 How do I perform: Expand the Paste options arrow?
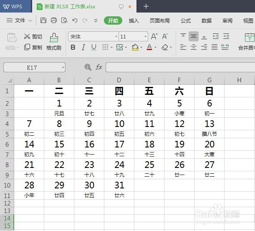[18, 48]
